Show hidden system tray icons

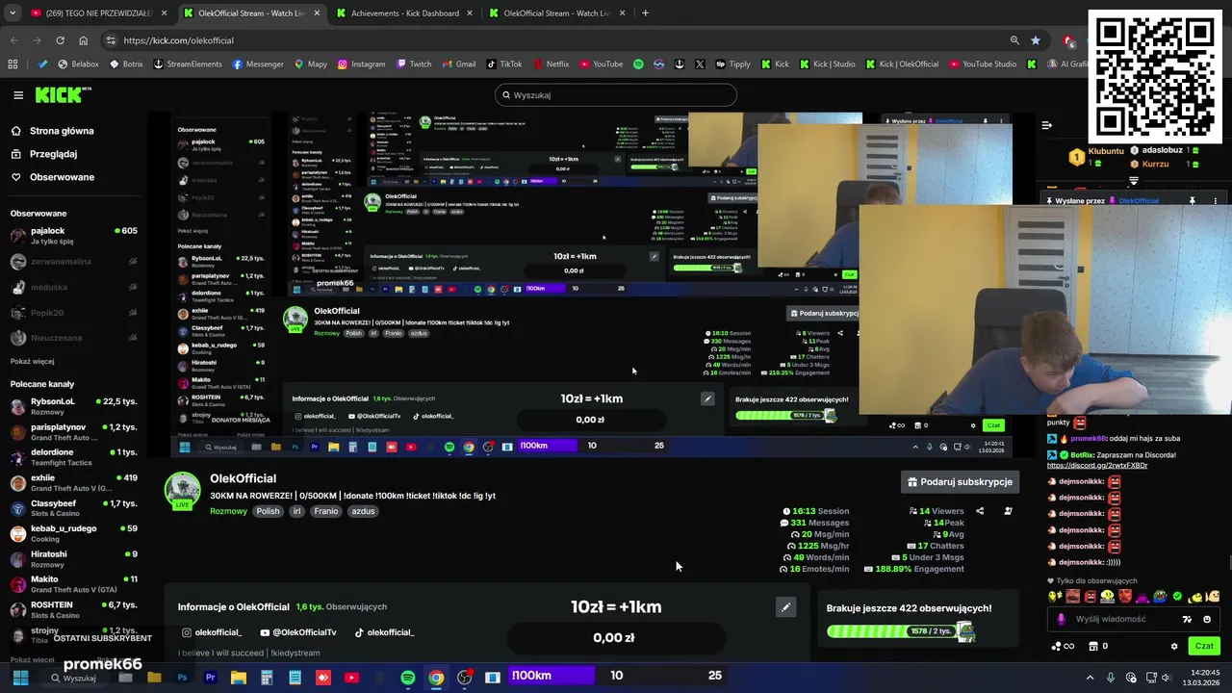click(x=1090, y=678)
